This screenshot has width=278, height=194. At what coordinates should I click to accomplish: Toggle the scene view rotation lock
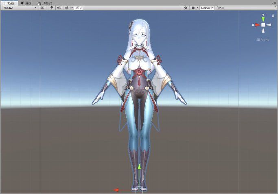(273, 16)
